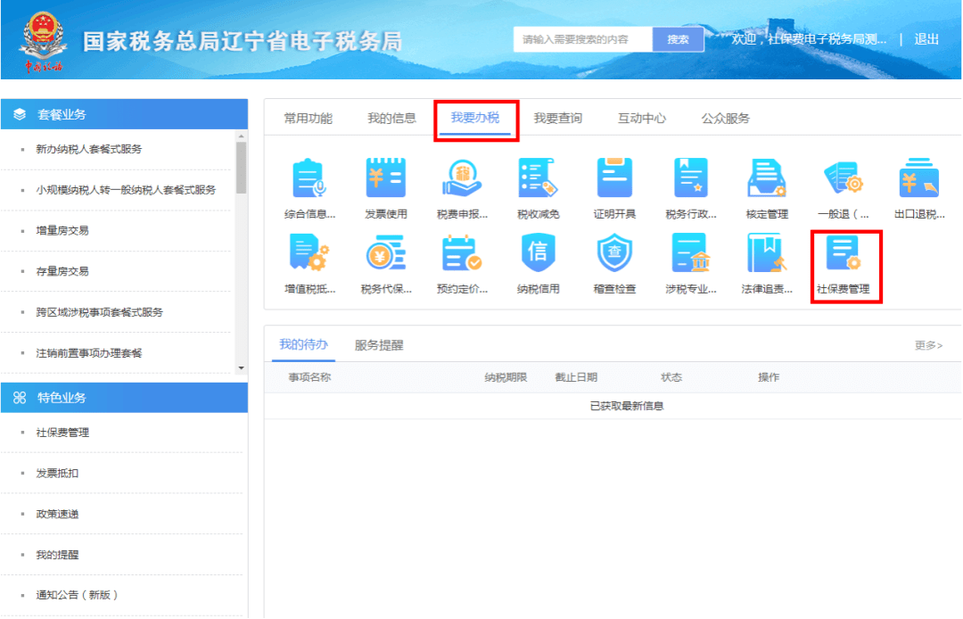This screenshot has width=963, height=619.
Task: Open the 互动中心 tab
Action: click(640, 117)
